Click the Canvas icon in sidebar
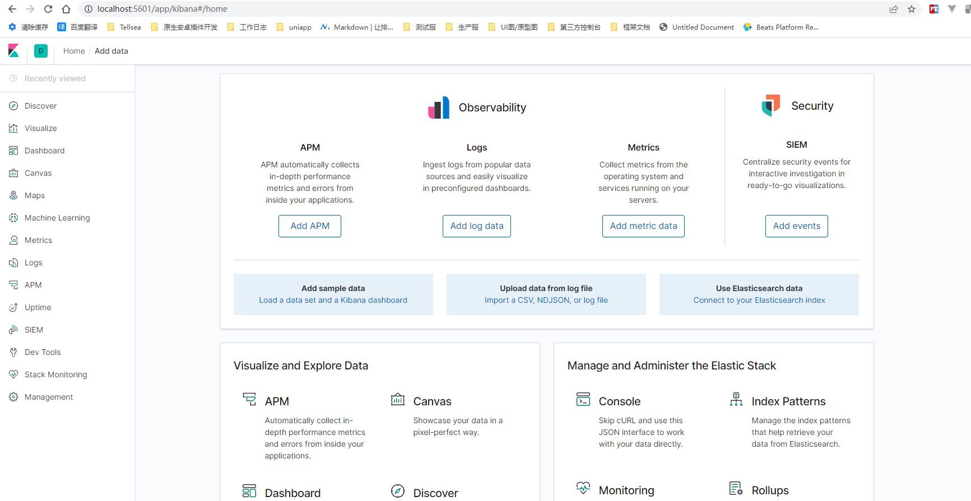Screen dimensions: 971x501 [13, 173]
